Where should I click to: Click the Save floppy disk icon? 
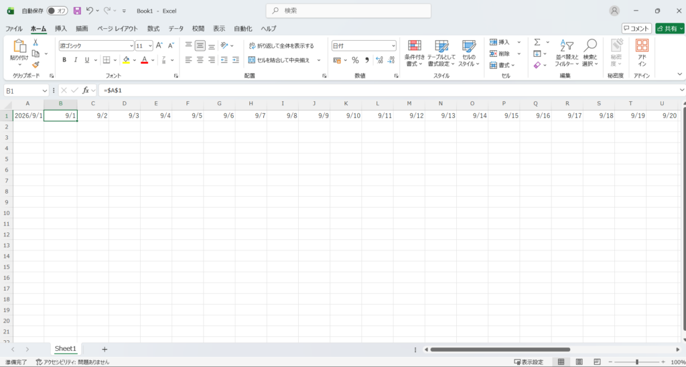[x=77, y=11]
